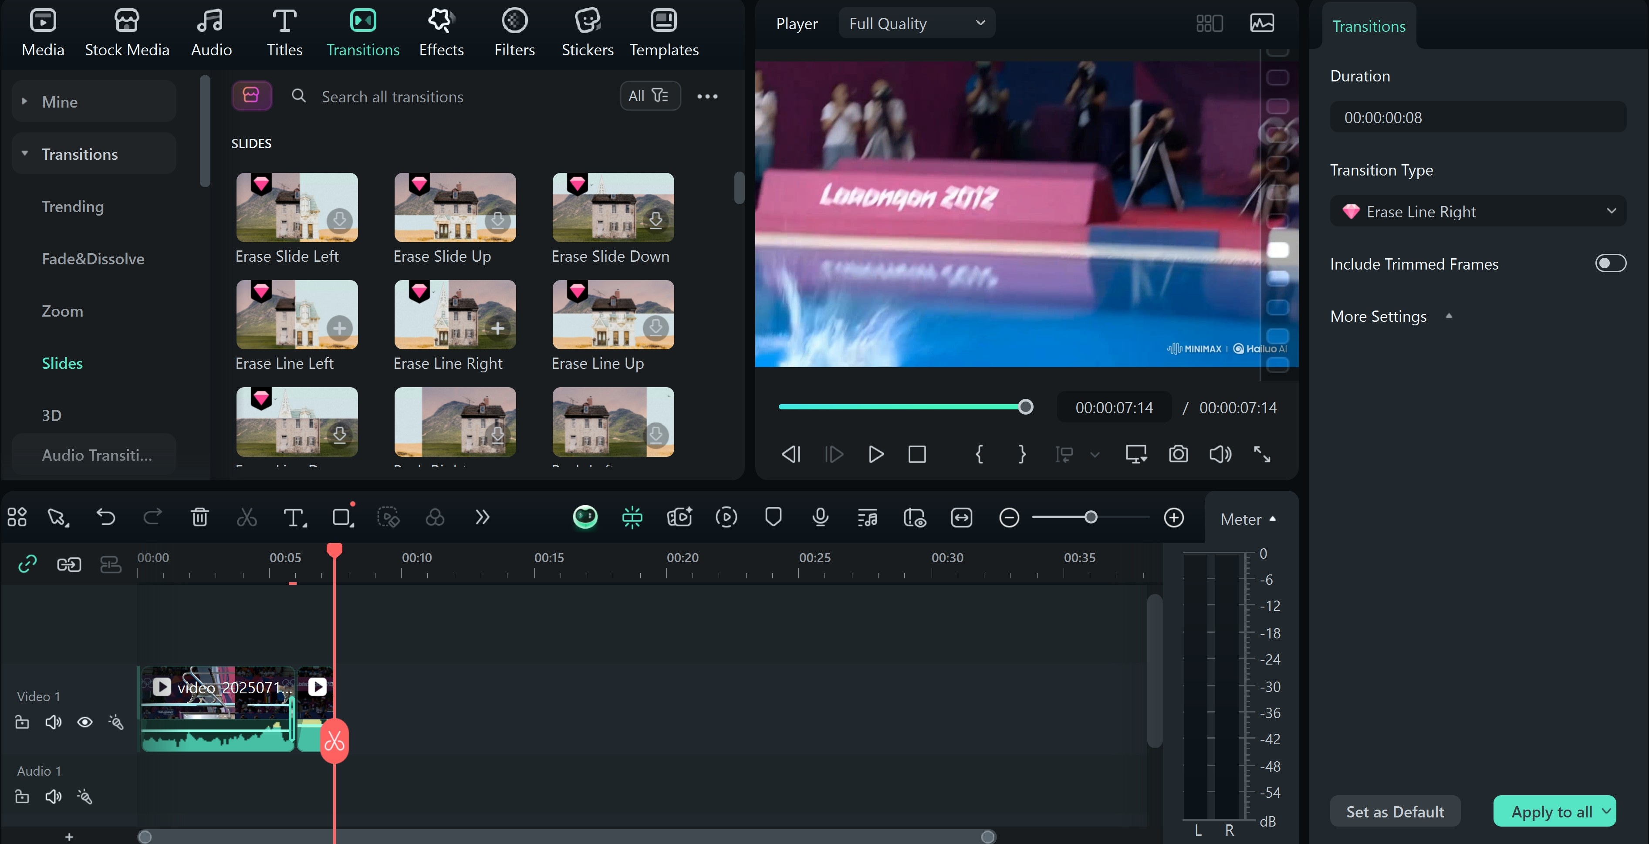Image resolution: width=1649 pixels, height=844 pixels.
Task: Open the Apply to all dropdown arrow
Action: click(x=1607, y=811)
